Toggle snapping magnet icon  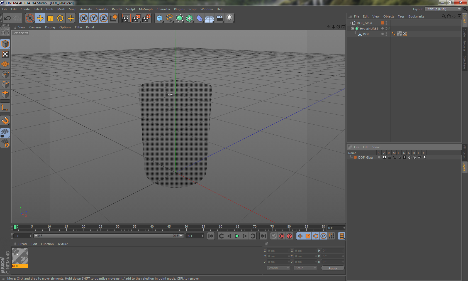click(5, 120)
